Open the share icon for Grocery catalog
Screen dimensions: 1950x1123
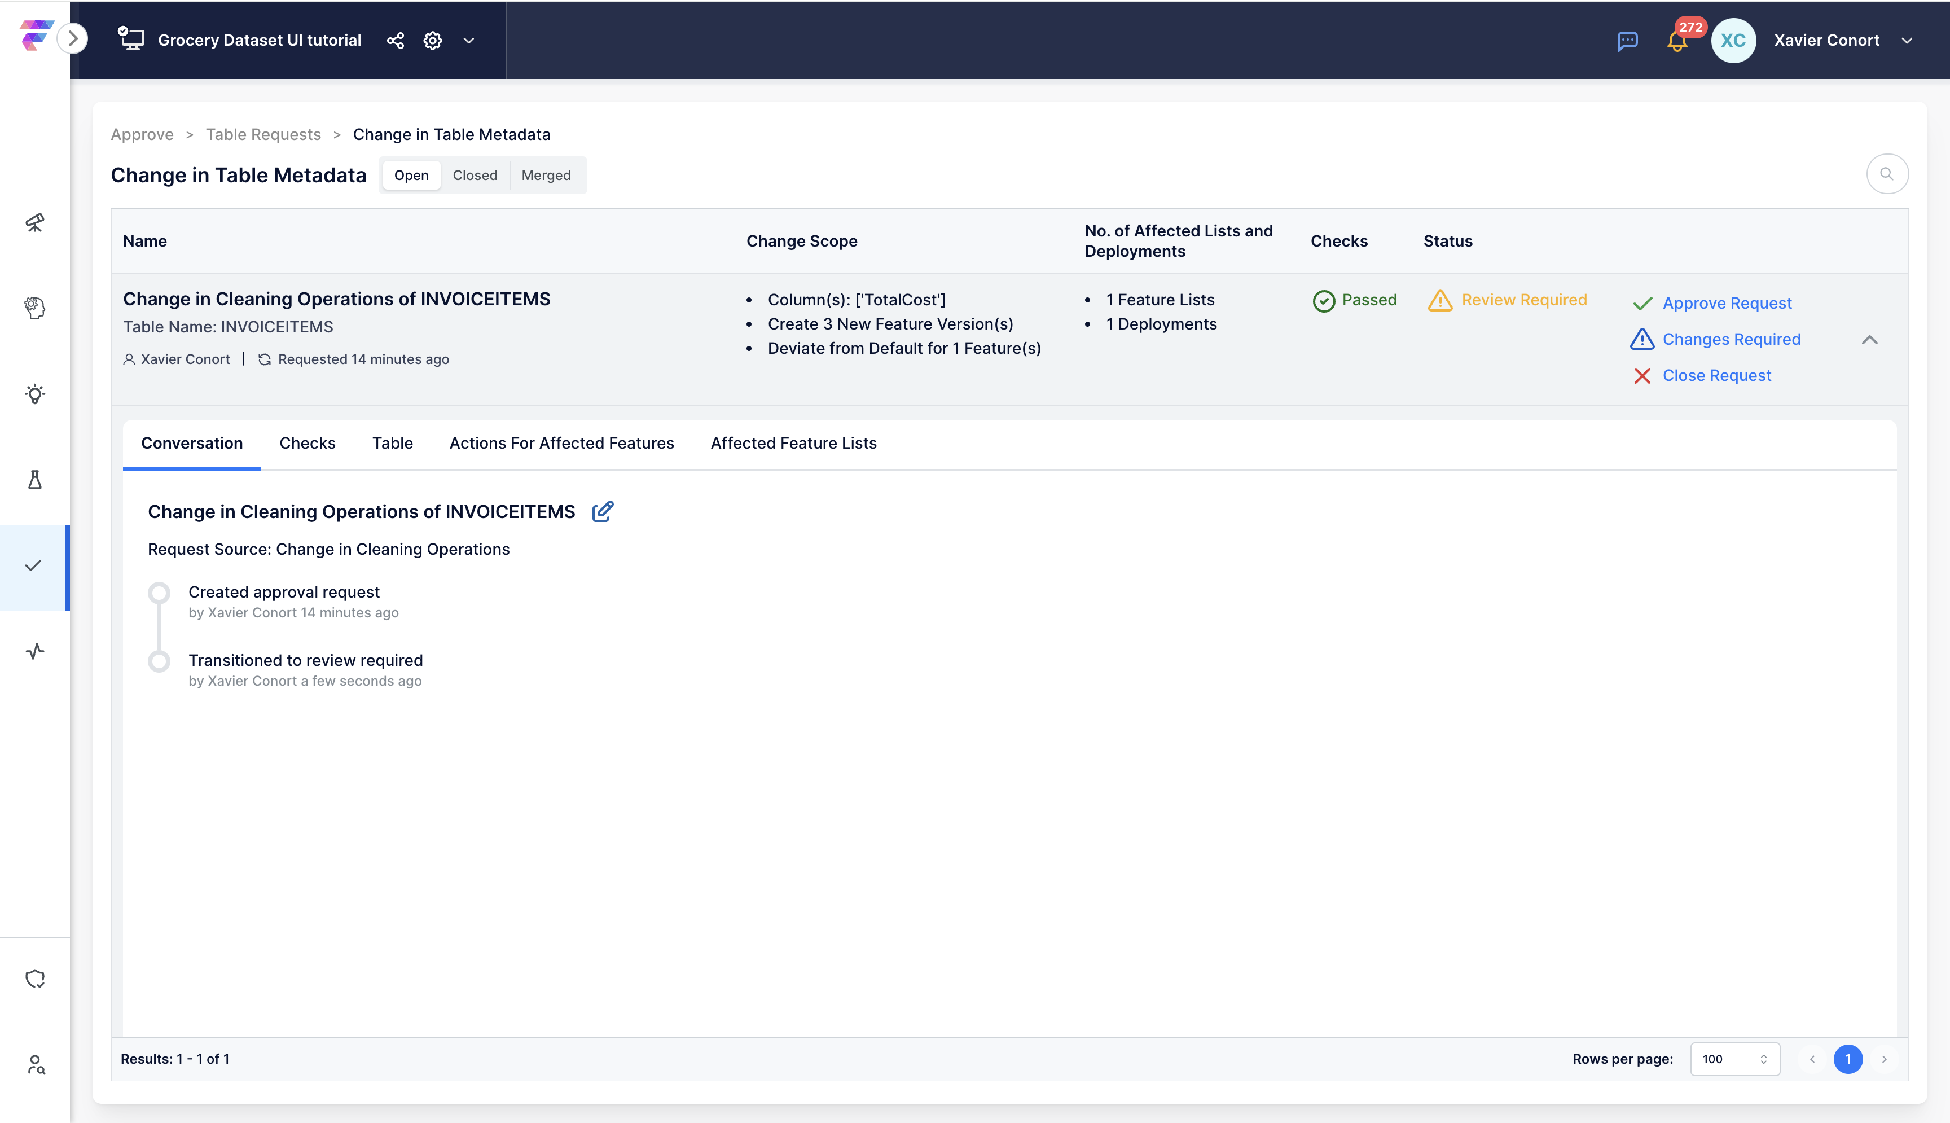pyautogui.click(x=396, y=40)
